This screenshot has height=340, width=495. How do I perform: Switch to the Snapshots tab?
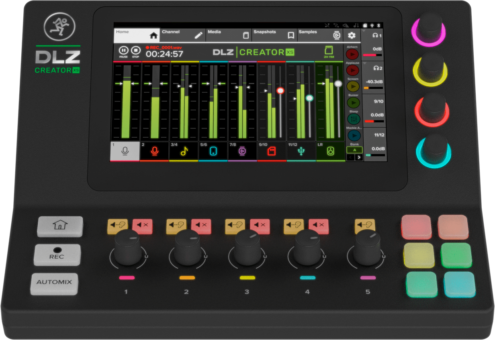pos(274,35)
